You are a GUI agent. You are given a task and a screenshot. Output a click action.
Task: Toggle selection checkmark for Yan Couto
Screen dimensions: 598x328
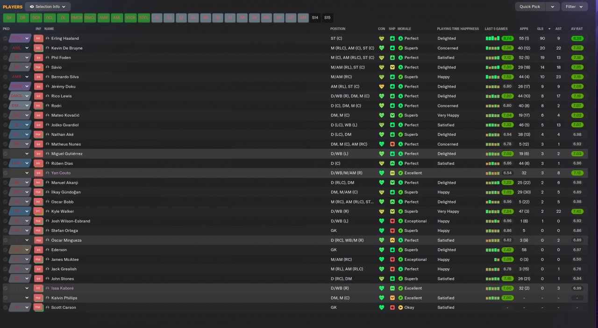point(6,173)
